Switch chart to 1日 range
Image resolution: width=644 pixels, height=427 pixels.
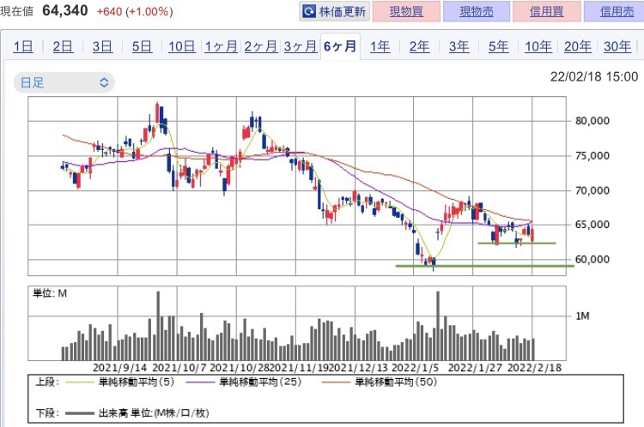tap(23, 46)
